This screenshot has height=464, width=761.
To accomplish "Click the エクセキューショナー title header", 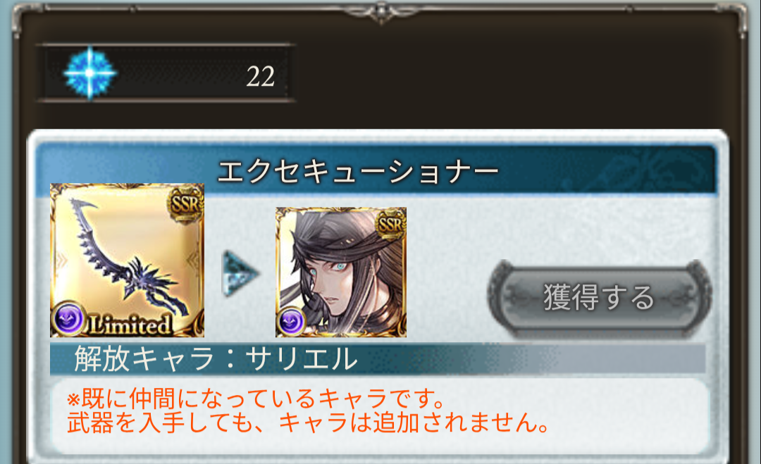I will [x=358, y=172].
